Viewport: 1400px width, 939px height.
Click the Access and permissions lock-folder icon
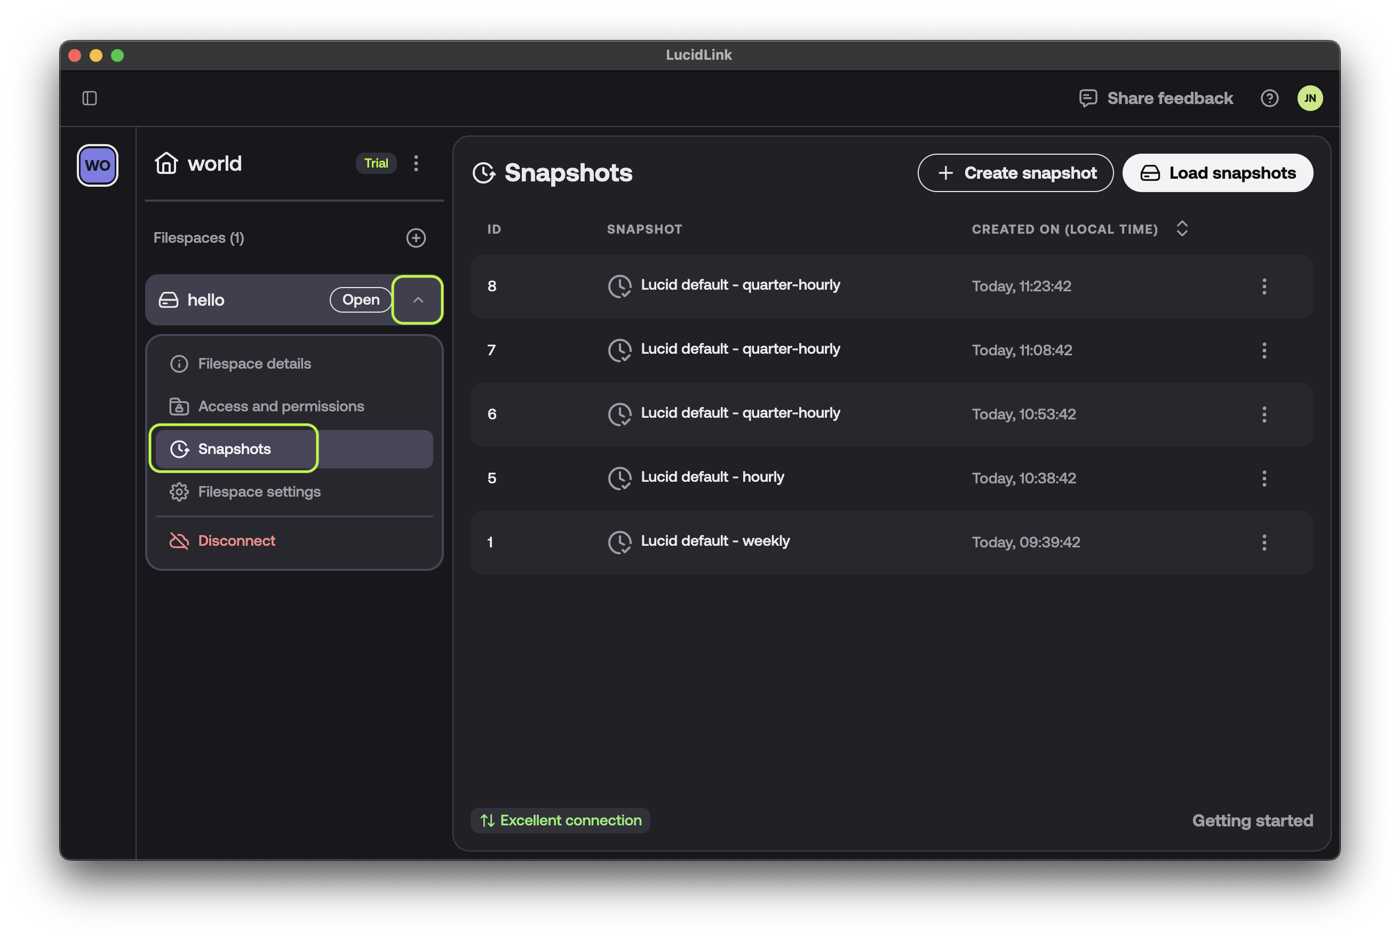click(178, 406)
